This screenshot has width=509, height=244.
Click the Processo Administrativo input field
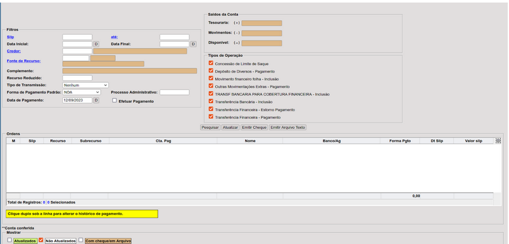point(174,92)
